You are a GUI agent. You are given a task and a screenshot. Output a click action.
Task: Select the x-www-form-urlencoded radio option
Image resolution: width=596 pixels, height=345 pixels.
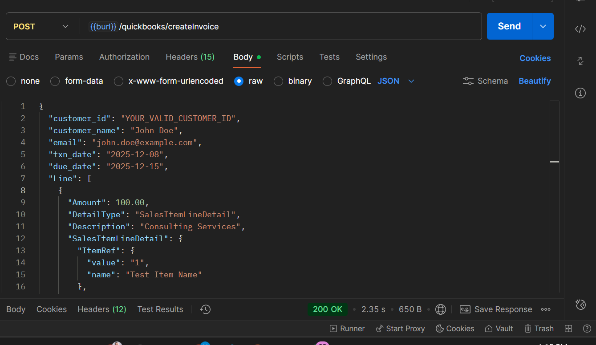point(119,81)
